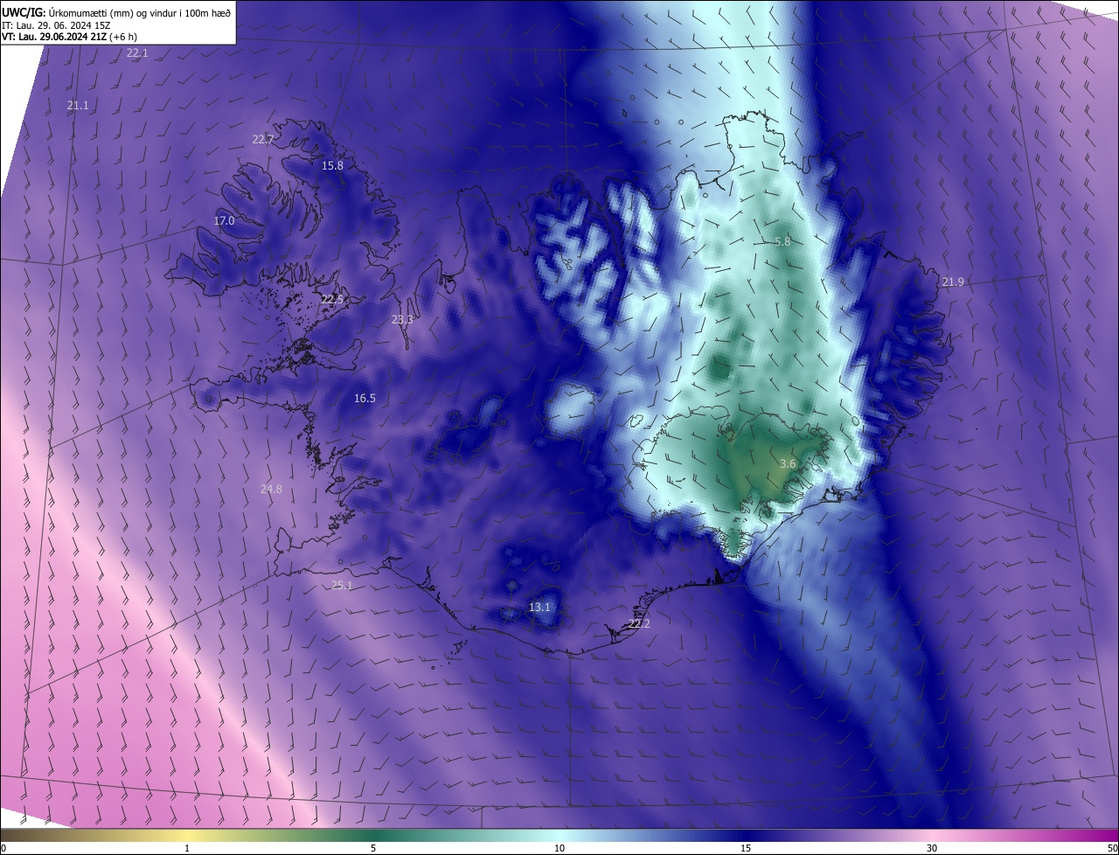
Task: Select the colorbar tick label 50
Action: point(1112,849)
